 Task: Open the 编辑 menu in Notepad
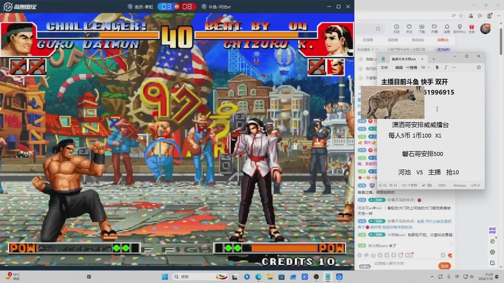[399, 68]
